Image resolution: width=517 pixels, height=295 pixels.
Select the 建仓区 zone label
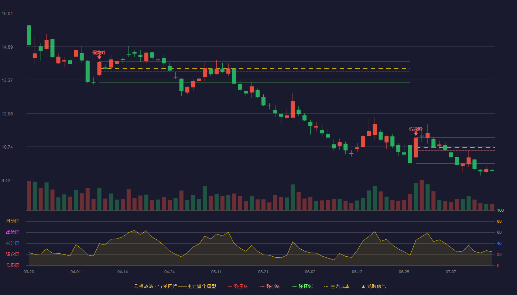13,254
